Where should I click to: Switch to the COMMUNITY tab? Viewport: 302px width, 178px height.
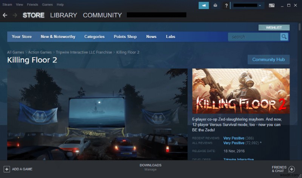[x=102, y=15]
